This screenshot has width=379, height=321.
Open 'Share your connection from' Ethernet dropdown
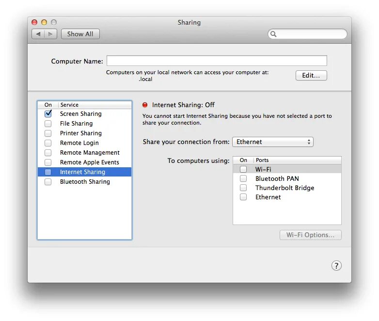pos(273,142)
